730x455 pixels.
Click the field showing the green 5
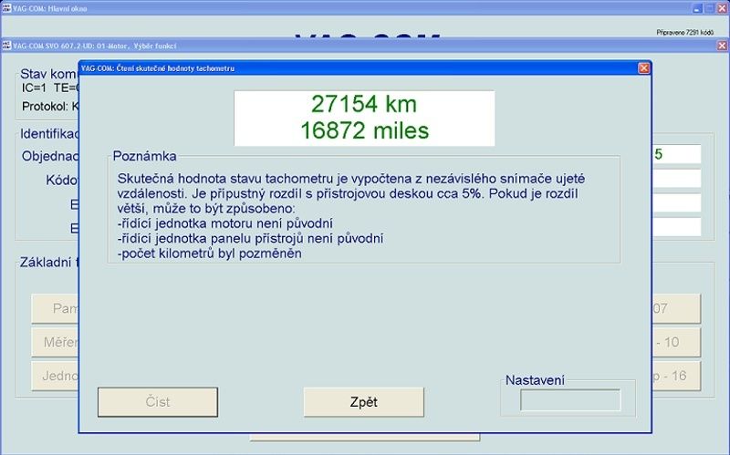click(x=675, y=154)
